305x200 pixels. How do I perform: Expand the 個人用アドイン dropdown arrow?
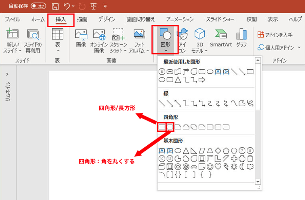click(x=299, y=48)
